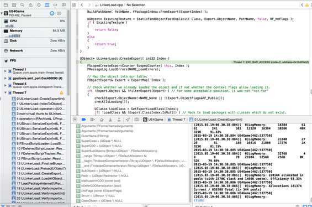This screenshot has width=312, height=207.
Task: Open the Issue navigator warning icon
Action: click(30, 5)
